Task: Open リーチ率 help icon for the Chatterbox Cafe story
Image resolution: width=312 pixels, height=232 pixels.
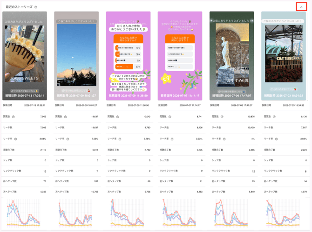Action: 276,139
